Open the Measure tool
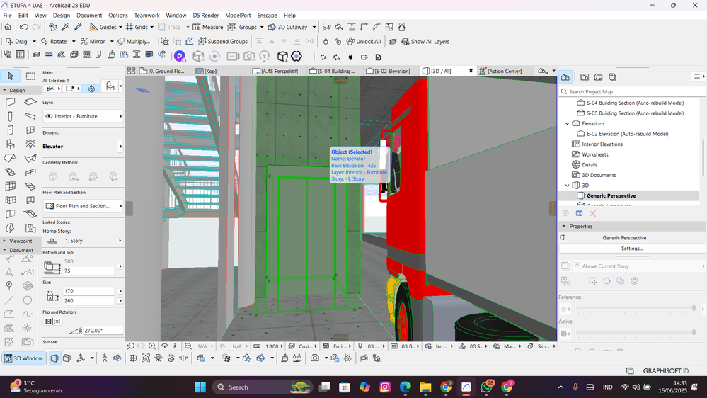Screen dimensions: 707x398 point(207,27)
